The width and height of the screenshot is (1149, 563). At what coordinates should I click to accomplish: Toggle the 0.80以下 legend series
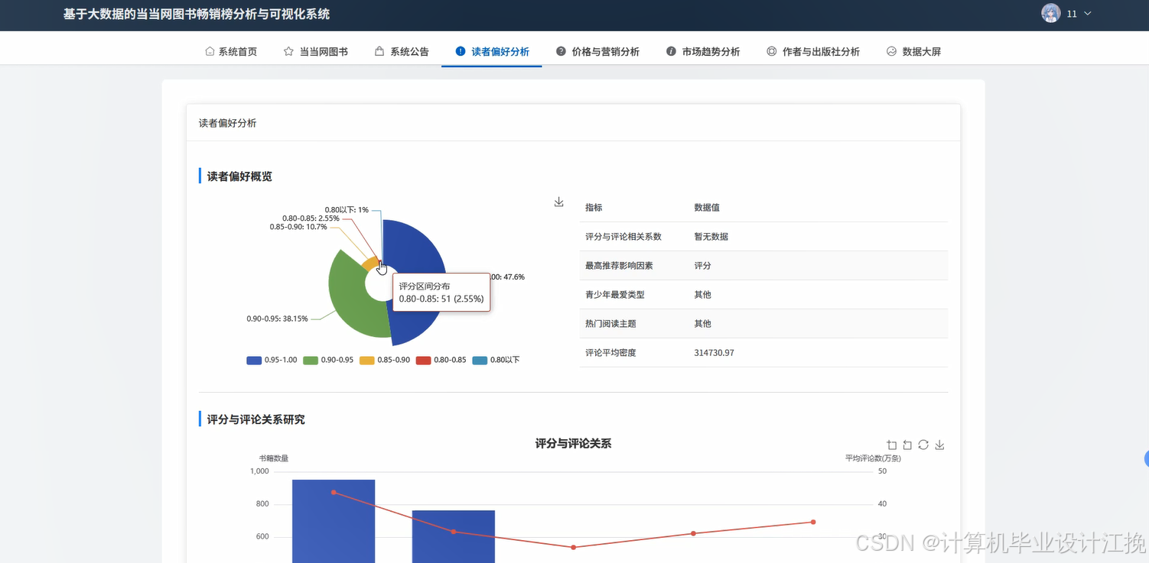pyautogui.click(x=496, y=360)
